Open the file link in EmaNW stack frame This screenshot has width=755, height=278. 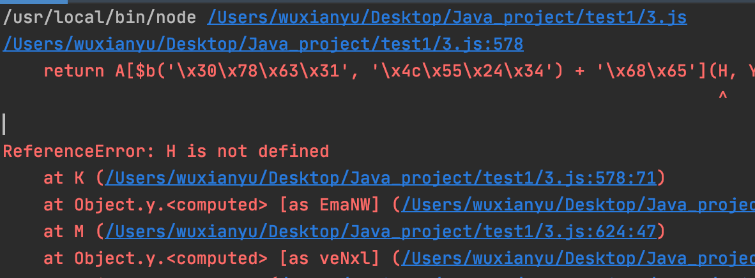pyautogui.click(x=578, y=205)
